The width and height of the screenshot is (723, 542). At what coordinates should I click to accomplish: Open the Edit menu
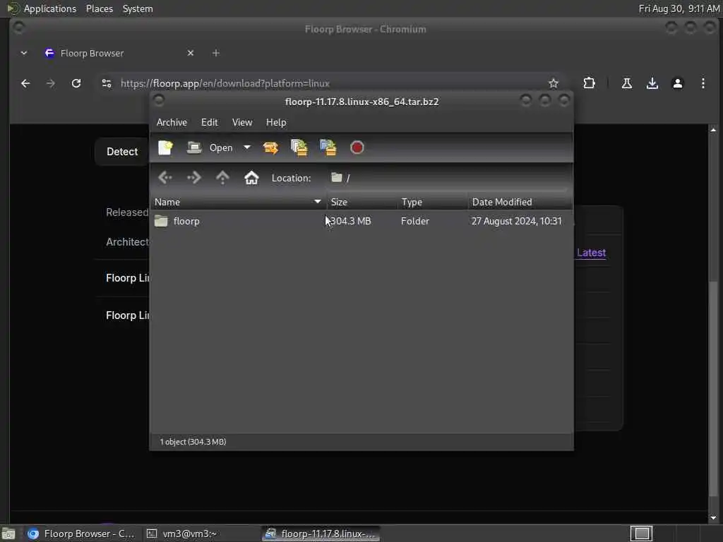[x=209, y=122]
